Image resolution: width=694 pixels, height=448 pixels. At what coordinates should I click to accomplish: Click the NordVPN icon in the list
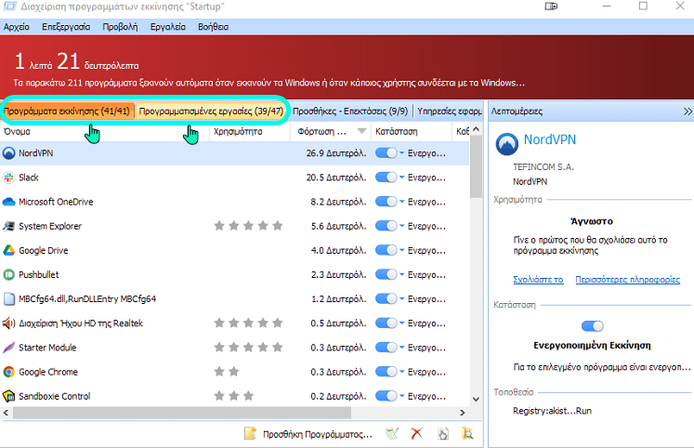(9, 153)
